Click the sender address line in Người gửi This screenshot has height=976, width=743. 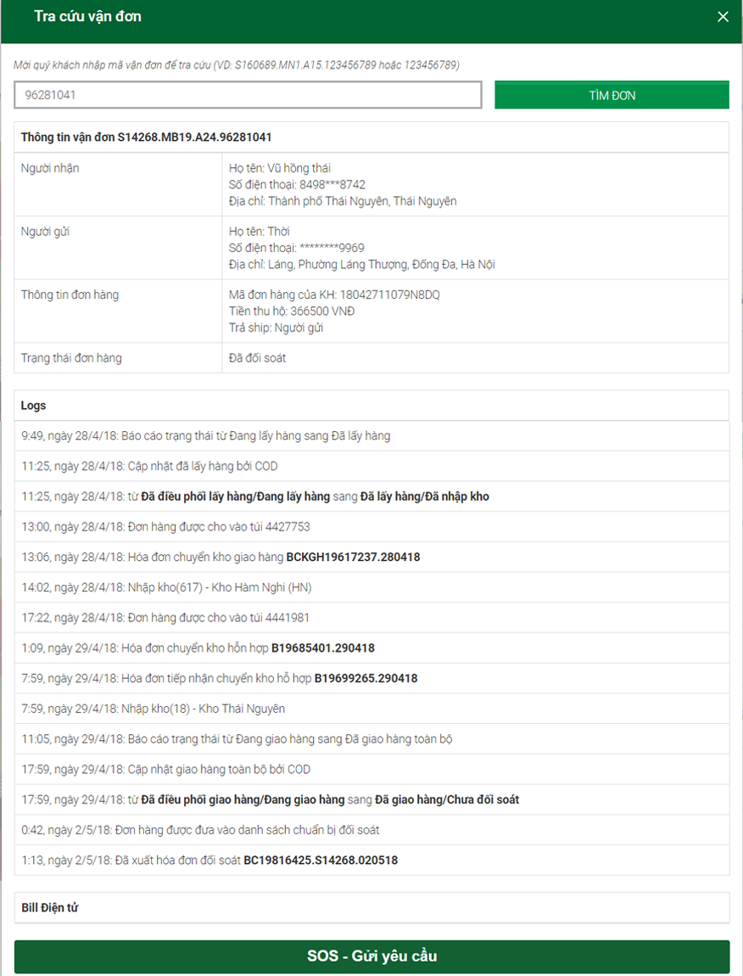[x=361, y=265]
